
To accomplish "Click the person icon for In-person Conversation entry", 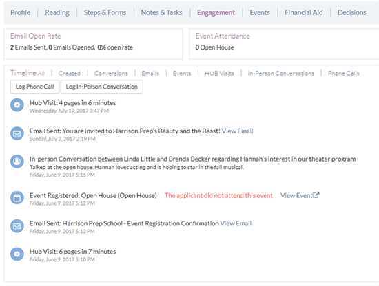I will click(x=17, y=162).
